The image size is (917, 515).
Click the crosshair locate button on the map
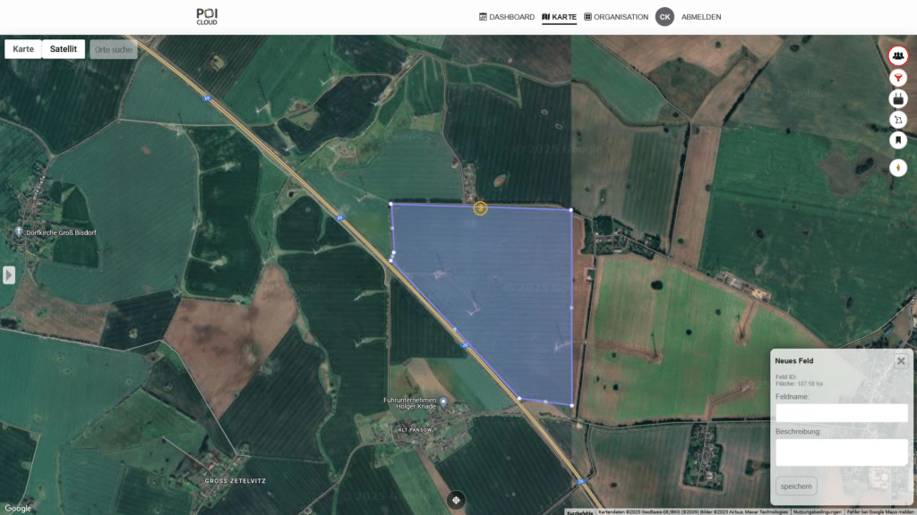click(x=457, y=500)
